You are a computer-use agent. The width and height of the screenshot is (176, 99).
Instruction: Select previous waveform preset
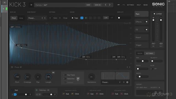[x=120, y=82]
